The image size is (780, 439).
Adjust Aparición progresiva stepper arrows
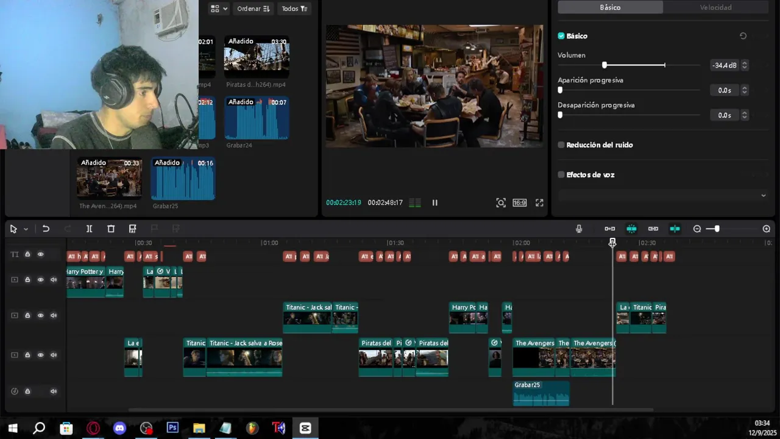pos(744,90)
